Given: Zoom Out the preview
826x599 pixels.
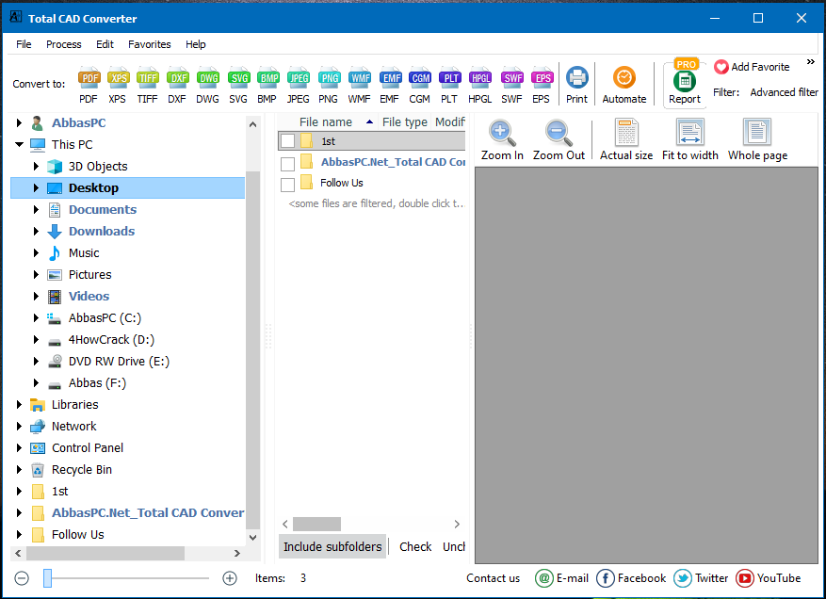Looking at the screenshot, I should pos(559,140).
